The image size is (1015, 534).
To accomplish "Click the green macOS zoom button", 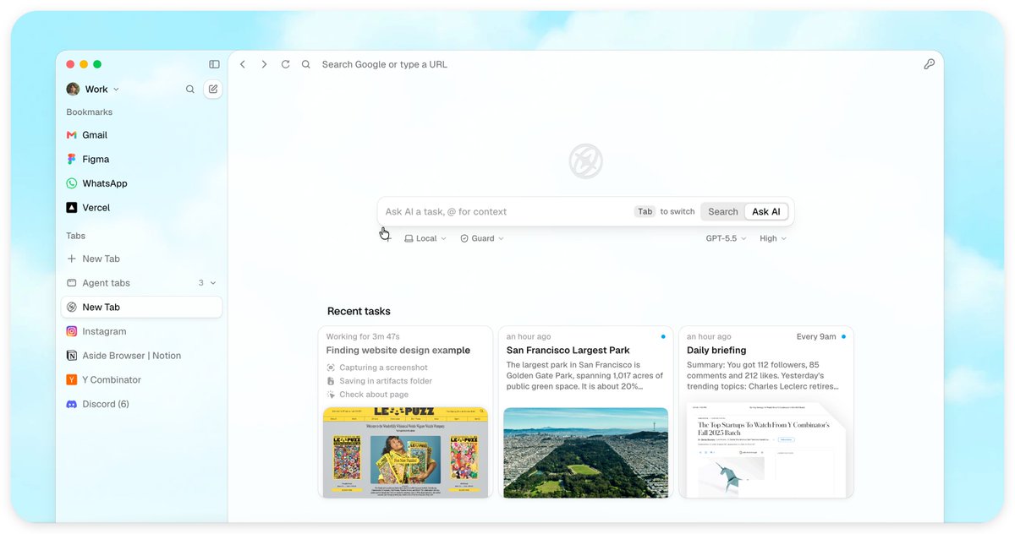I will 97,64.
